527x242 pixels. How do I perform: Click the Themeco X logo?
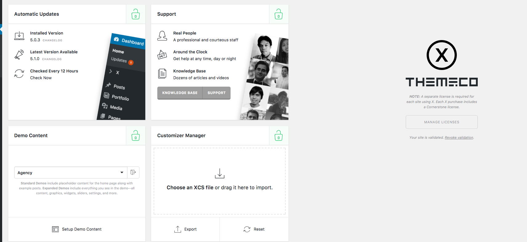pos(441,55)
